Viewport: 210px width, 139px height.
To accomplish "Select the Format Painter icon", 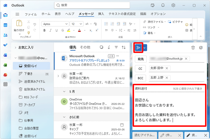I will click(x=29, y=33).
